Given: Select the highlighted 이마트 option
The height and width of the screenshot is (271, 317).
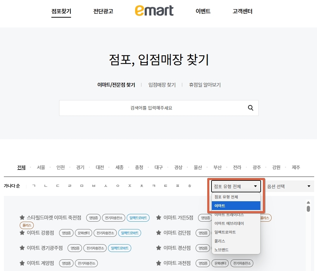Looking at the screenshot, I should click(236, 206).
